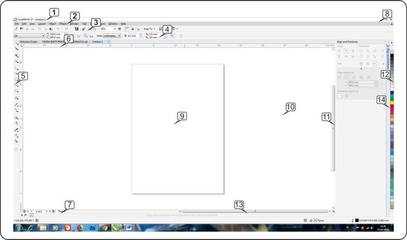Select the Interactive Fill tool
Image resolution: width=407 pixels, height=240 pixels.
[17, 136]
